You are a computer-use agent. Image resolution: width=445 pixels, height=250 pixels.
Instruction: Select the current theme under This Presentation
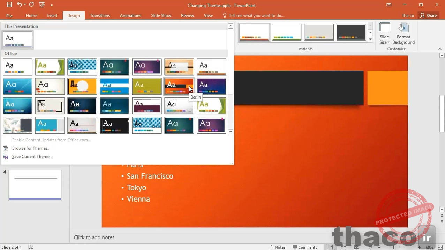[x=18, y=40]
